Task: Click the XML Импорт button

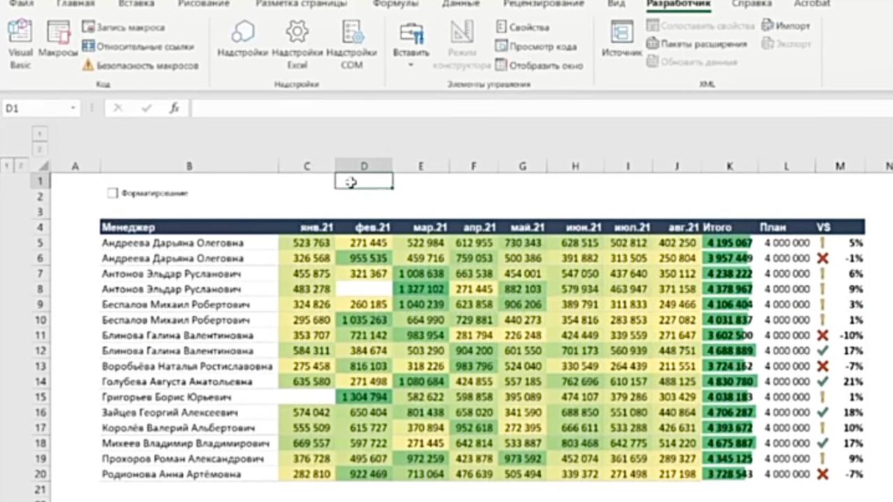Action: point(786,26)
